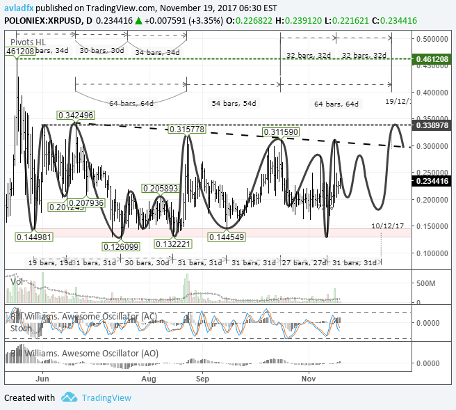Viewport: 456px width, 410px height.
Task: Click the 10/12/17 date label
Action: [x=388, y=226]
